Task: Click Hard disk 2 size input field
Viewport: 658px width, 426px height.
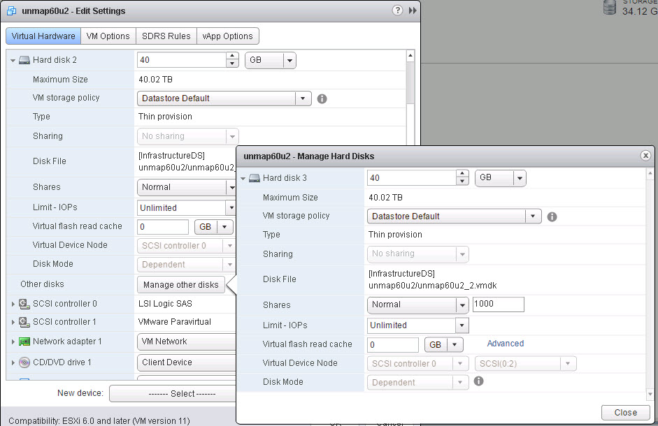Action: pyautogui.click(x=182, y=60)
